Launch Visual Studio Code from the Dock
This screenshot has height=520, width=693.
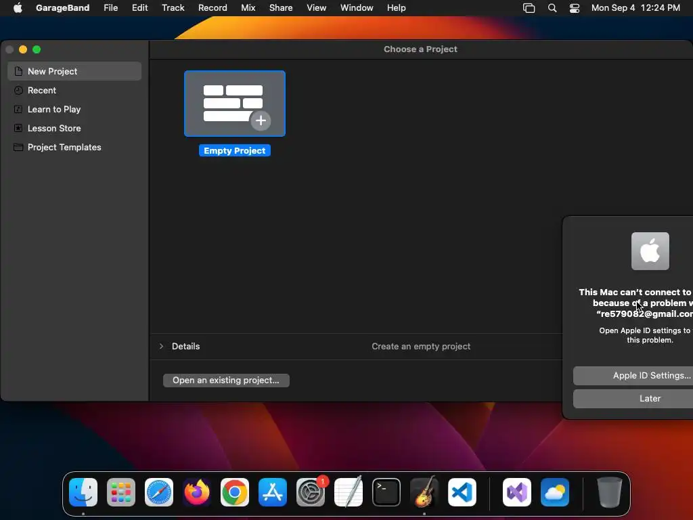pos(462,492)
